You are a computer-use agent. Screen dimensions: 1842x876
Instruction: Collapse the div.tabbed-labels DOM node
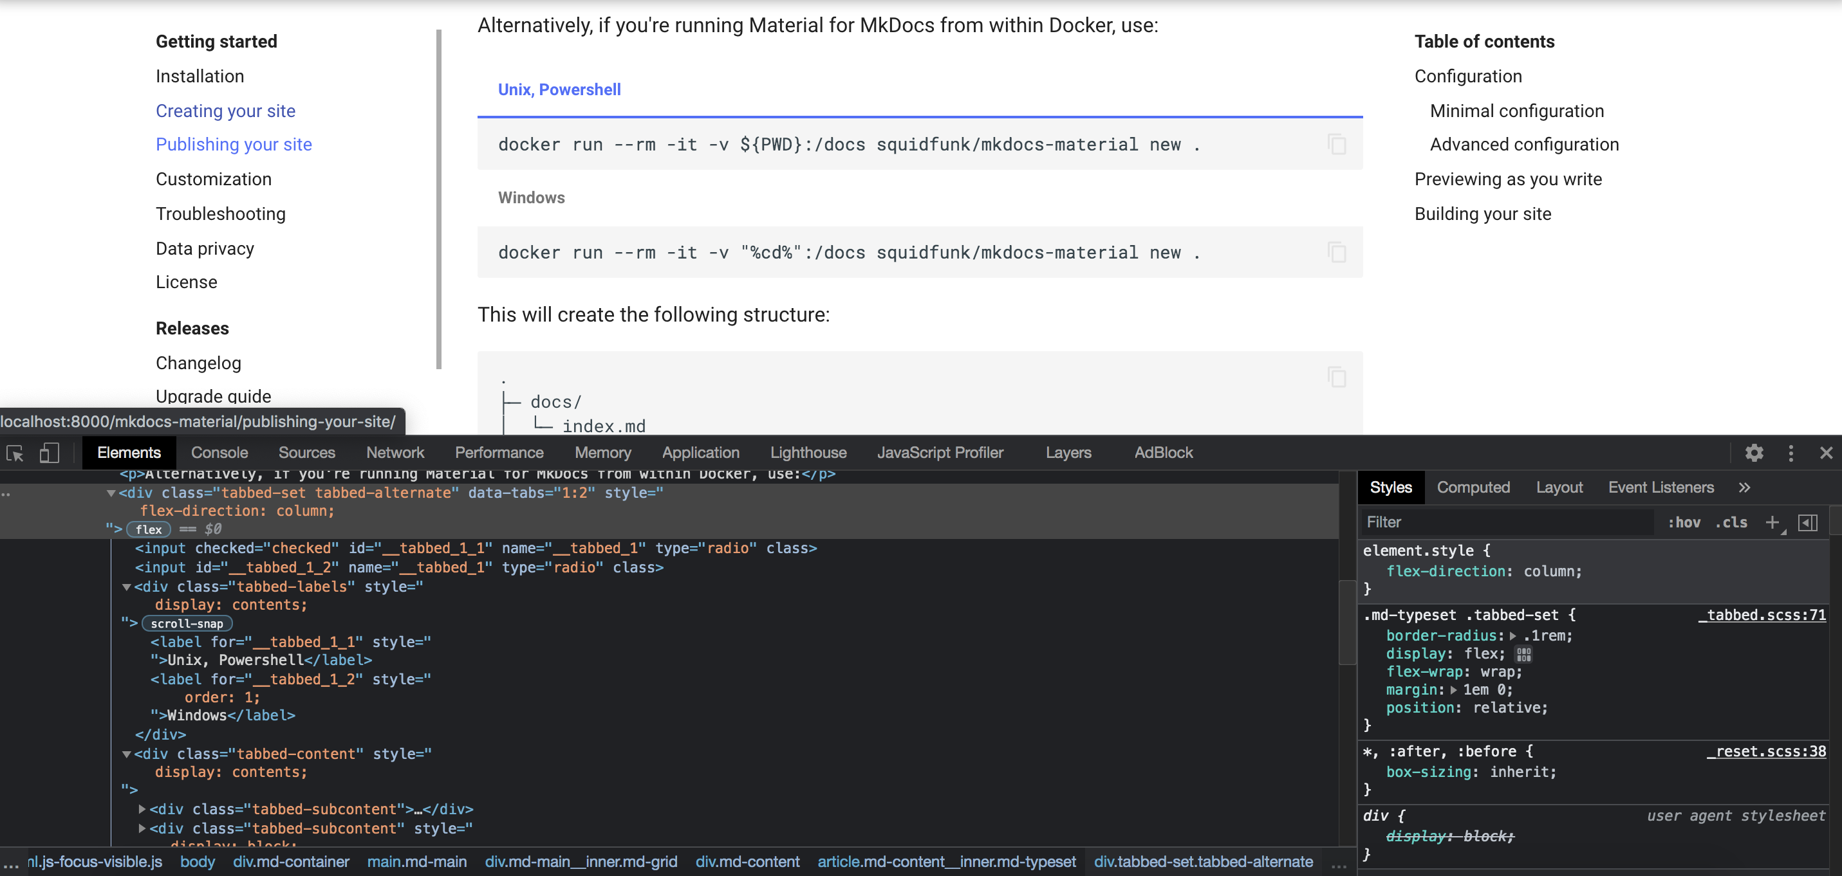pyautogui.click(x=126, y=587)
